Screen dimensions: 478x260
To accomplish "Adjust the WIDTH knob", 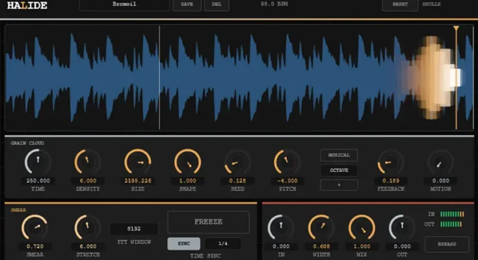I will (321, 227).
